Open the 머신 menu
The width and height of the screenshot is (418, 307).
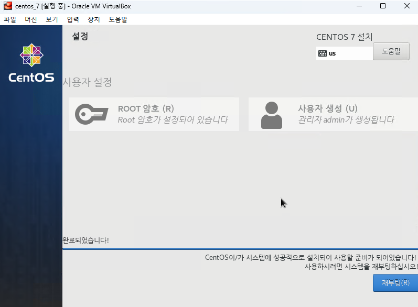[30, 19]
